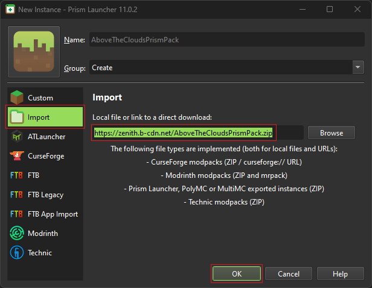
Task: Click the Technic blue logo icon
Action: point(17,252)
